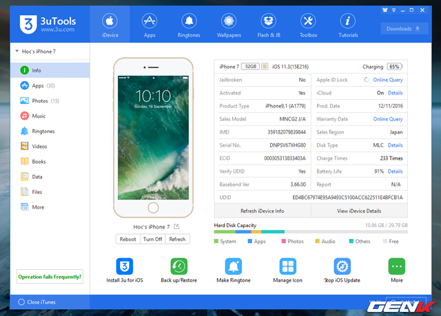Click Apple ID Lock Online Query link
This screenshot has width=441, height=316.
pyautogui.click(x=388, y=80)
